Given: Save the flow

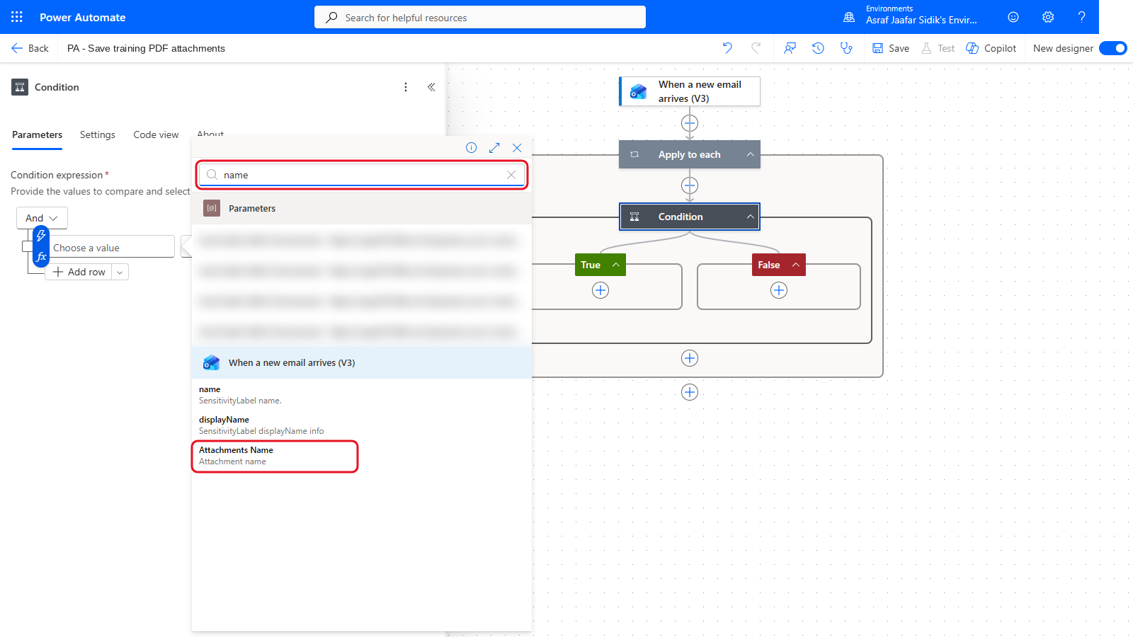Looking at the screenshot, I should point(891,48).
